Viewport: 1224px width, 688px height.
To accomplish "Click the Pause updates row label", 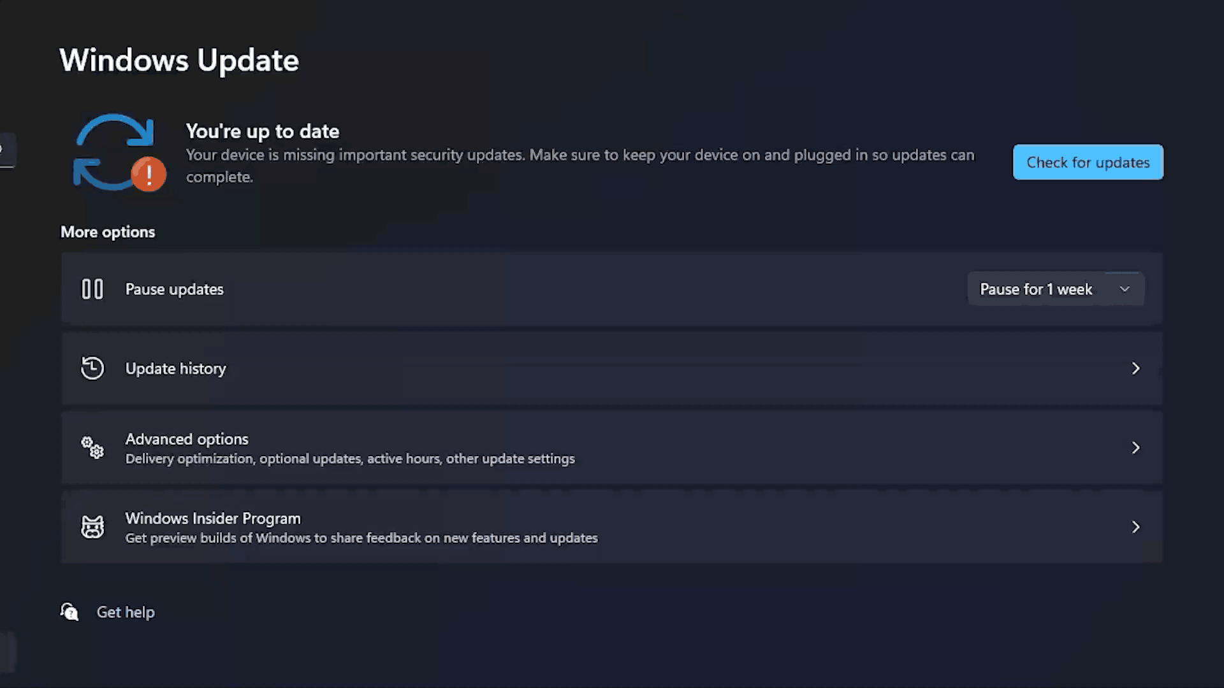I will point(175,289).
